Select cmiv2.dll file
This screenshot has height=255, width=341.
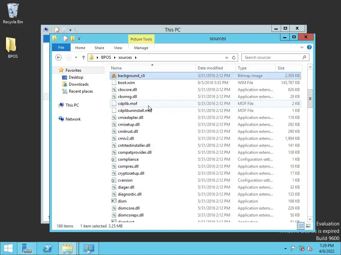tap(205, 138)
